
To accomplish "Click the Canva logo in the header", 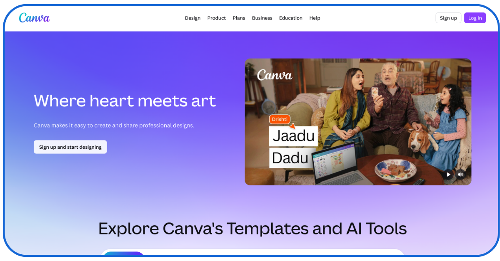I will click(x=34, y=18).
